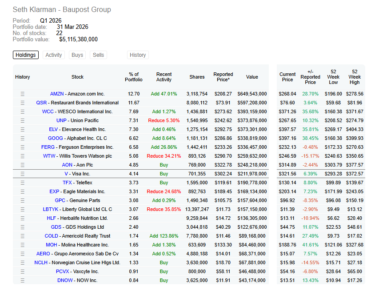Select the 'Add 123.86%' activity cell
The height and width of the screenshot is (286, 371).
coord(164,236)
